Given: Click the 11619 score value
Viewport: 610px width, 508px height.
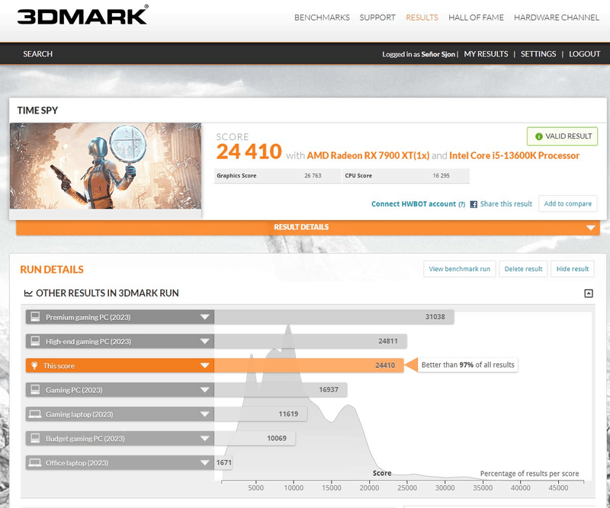Looking at the screenshot, I should point(288,414).
